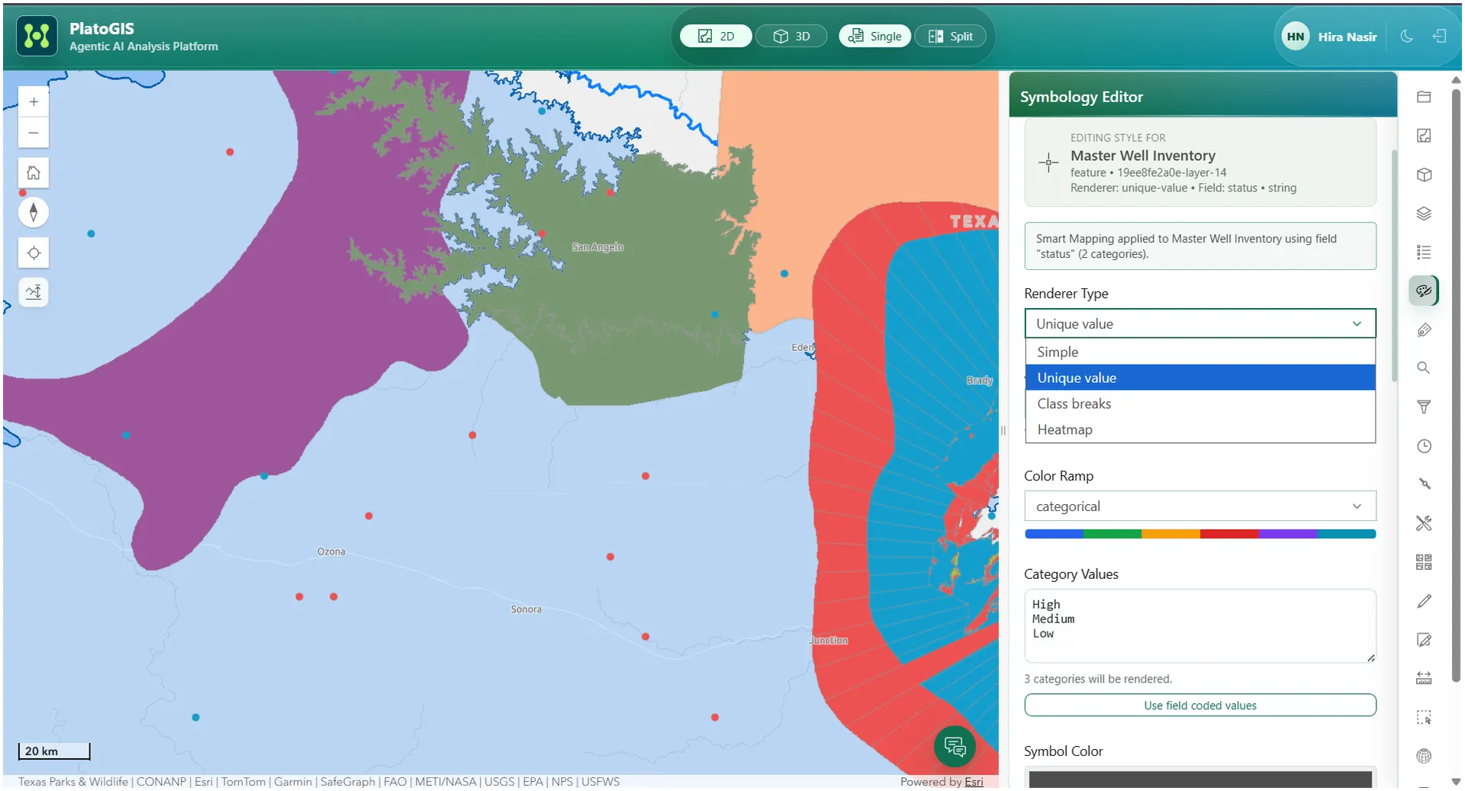
Task: Click Use field coded values button
Action: pos(1199,706)
